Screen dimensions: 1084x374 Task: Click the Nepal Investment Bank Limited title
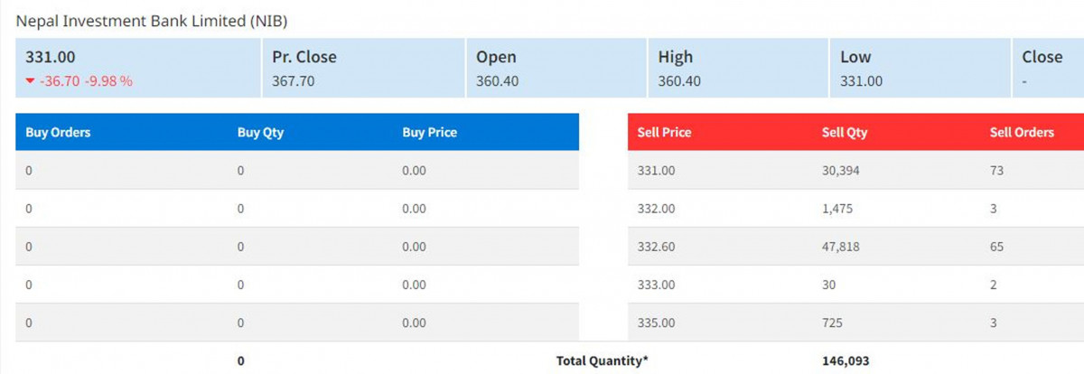point(151,20)
